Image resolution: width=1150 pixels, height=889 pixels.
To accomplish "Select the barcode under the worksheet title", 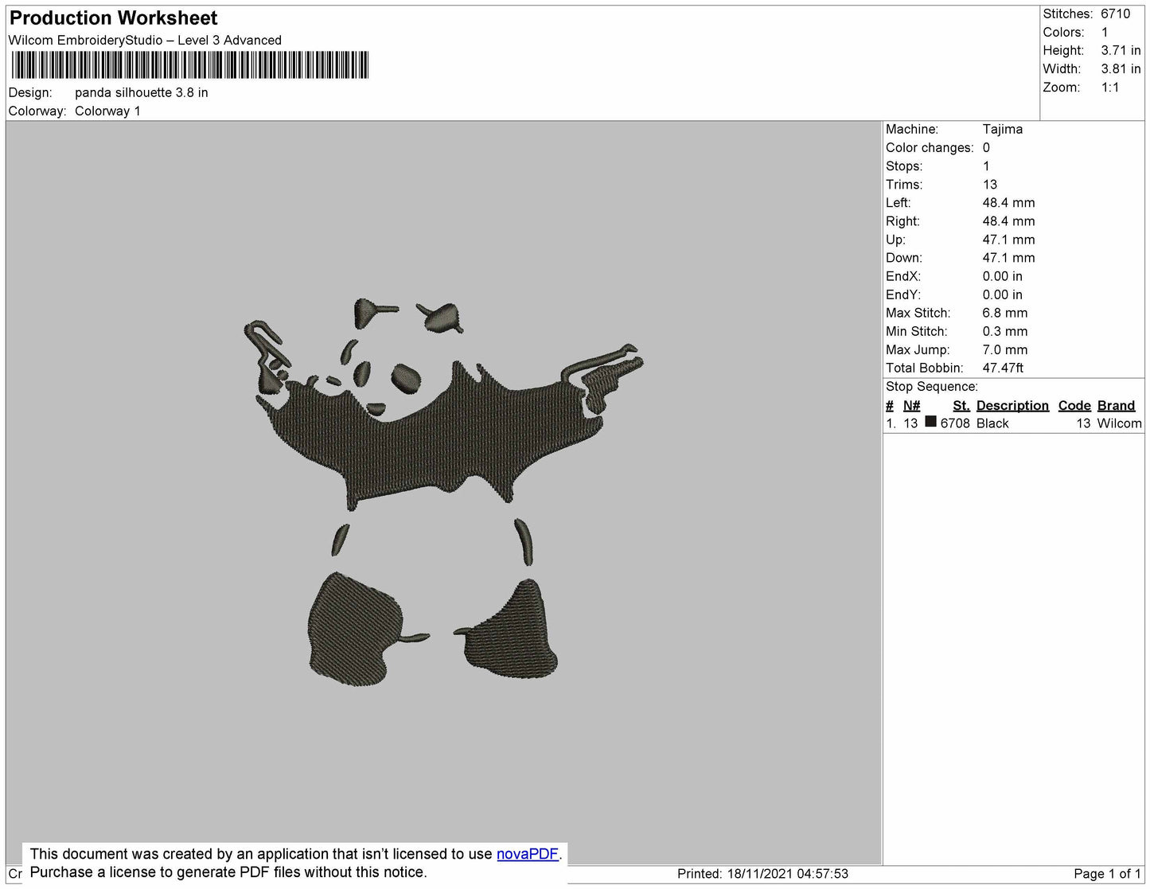I will [x=189, y=65].
